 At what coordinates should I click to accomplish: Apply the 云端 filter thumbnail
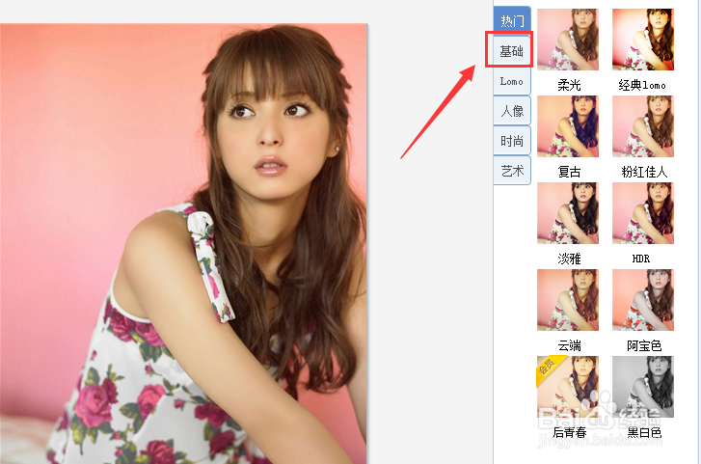tap(568, 300)
